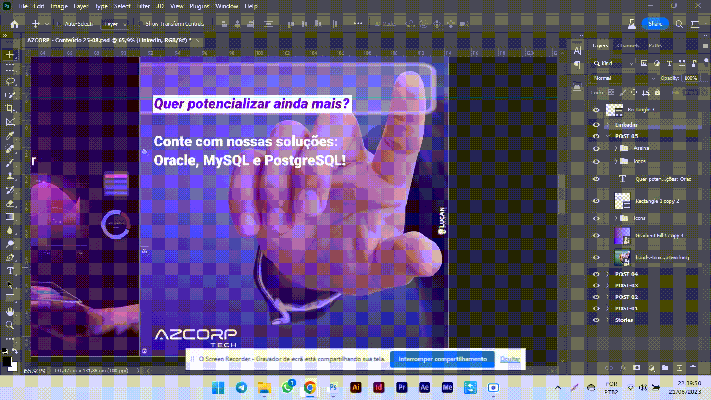The width and height of the screenshot is (711, 400).
Task: Add a layer mask button
Action: click(637, 368)
